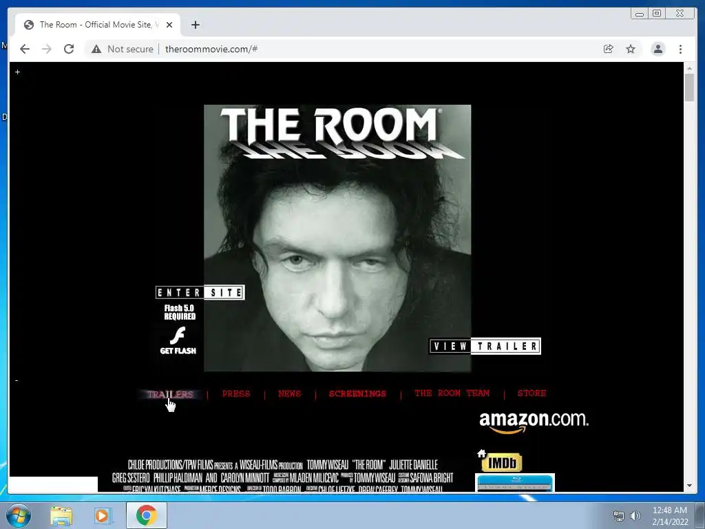Go back to the previous page
This screenshot has width=705, height=529.
(25, 49)
